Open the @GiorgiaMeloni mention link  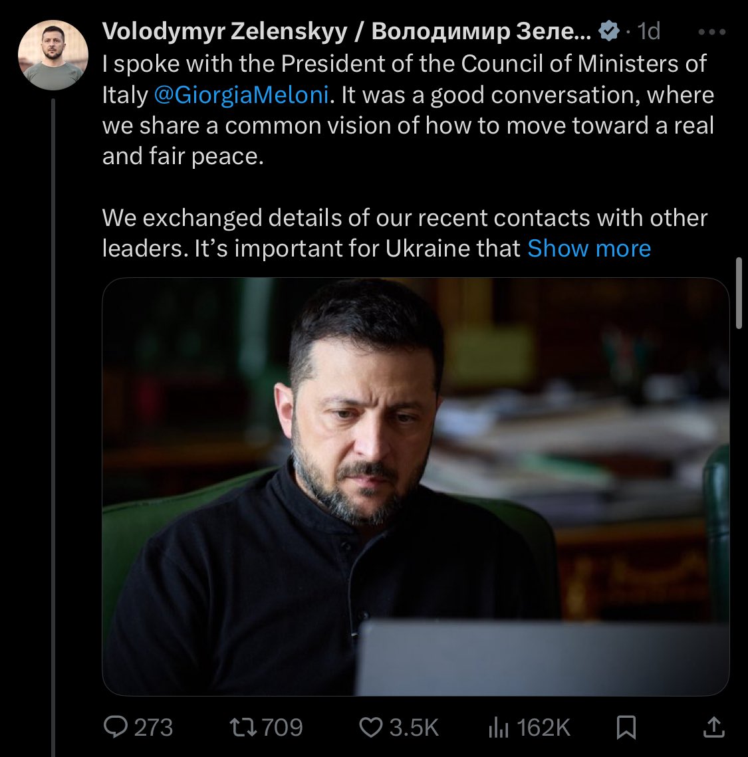click(x=241, y=94)
